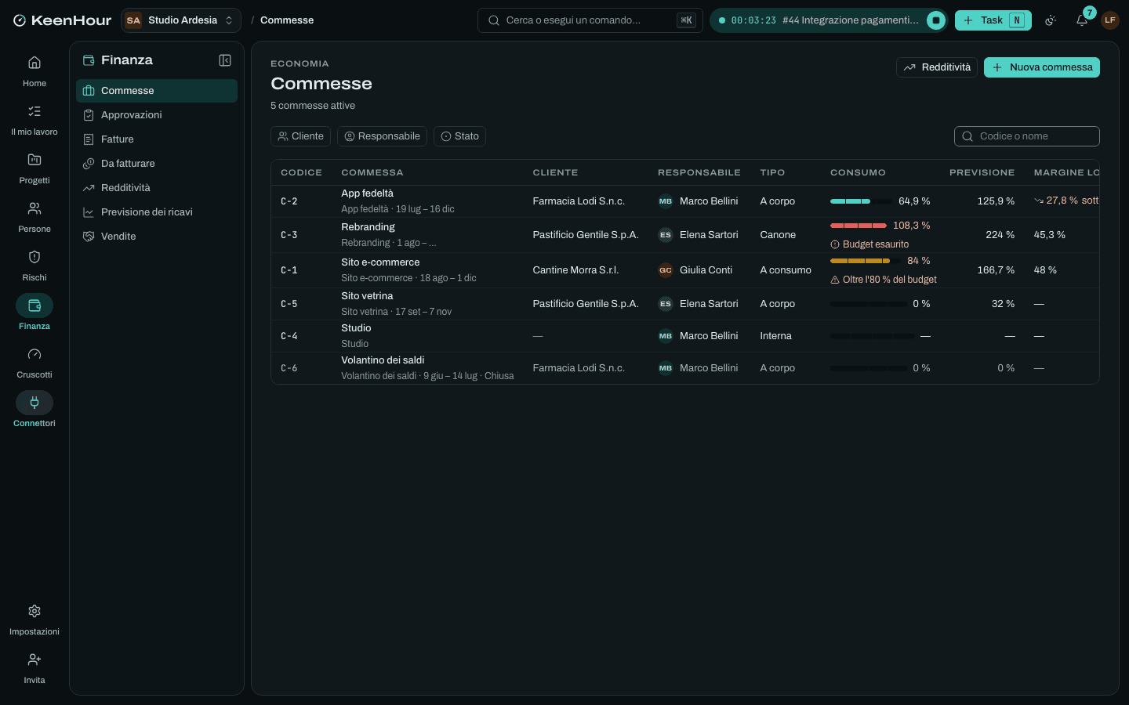Viewport: 1129px width, 705px height.
Task: Open Da fatturare in the Finanza menu
Action: click(157, 164)
